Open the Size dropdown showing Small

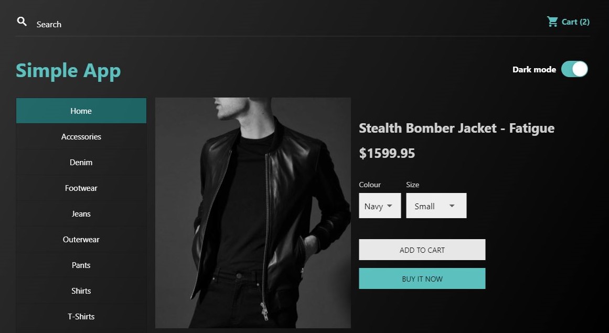click(436, 206)
